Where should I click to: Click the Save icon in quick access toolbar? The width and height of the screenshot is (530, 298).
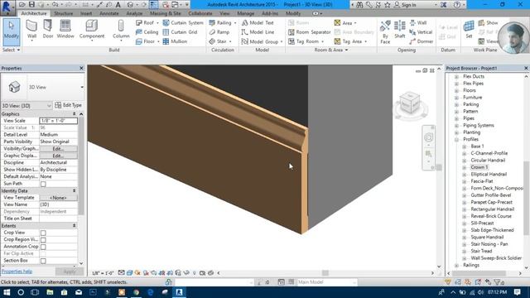point(31,4)
